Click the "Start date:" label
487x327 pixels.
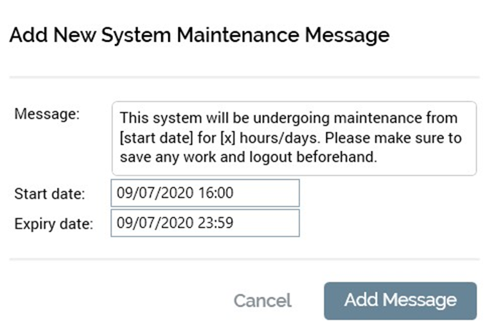pyautogui.click(x=49, y=194)
